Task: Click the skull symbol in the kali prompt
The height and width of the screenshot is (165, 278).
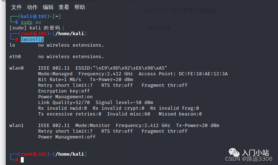Action: 35,16
